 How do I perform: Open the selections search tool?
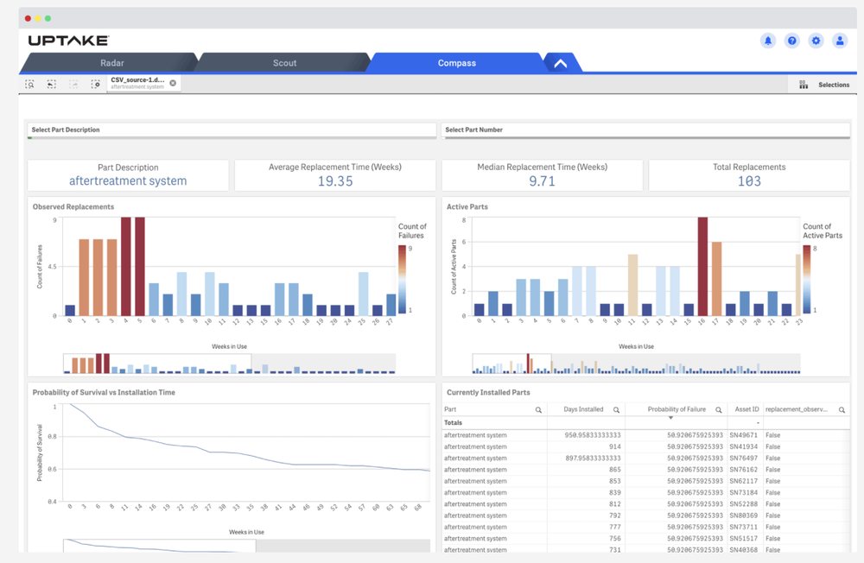point(29,85)
